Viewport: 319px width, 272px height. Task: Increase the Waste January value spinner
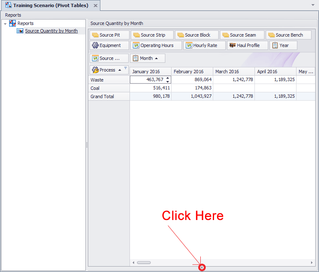pos(168,78)
